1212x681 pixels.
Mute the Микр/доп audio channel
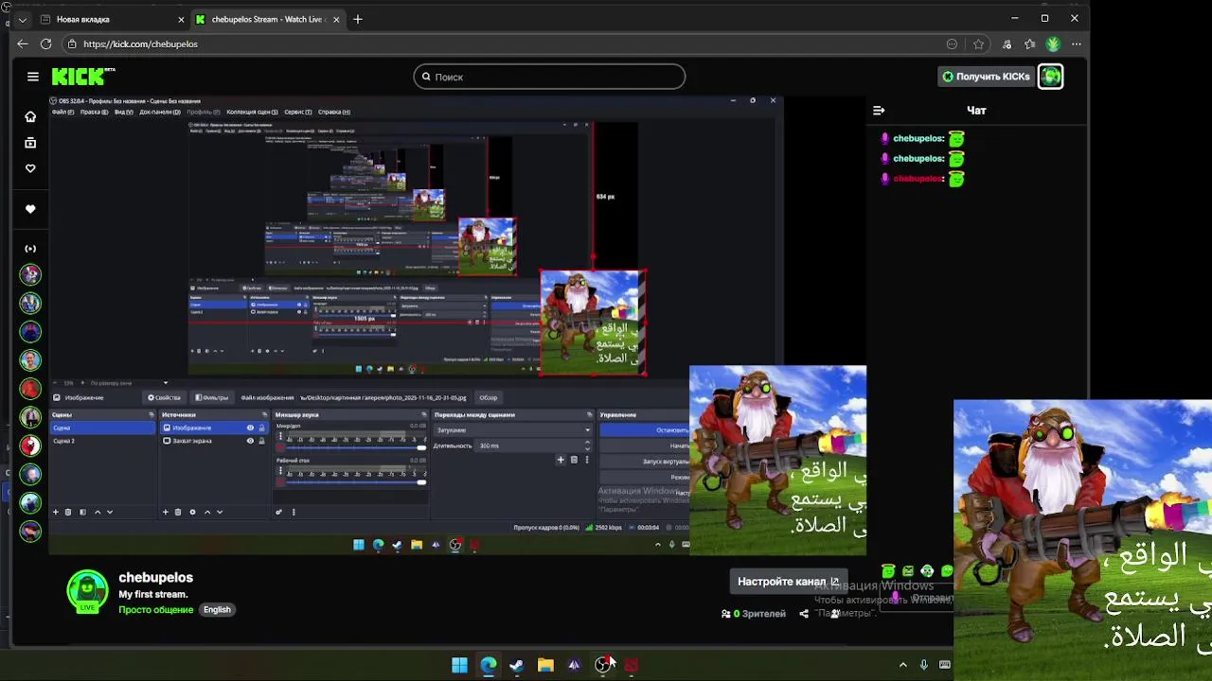click(x=280, y=448)
